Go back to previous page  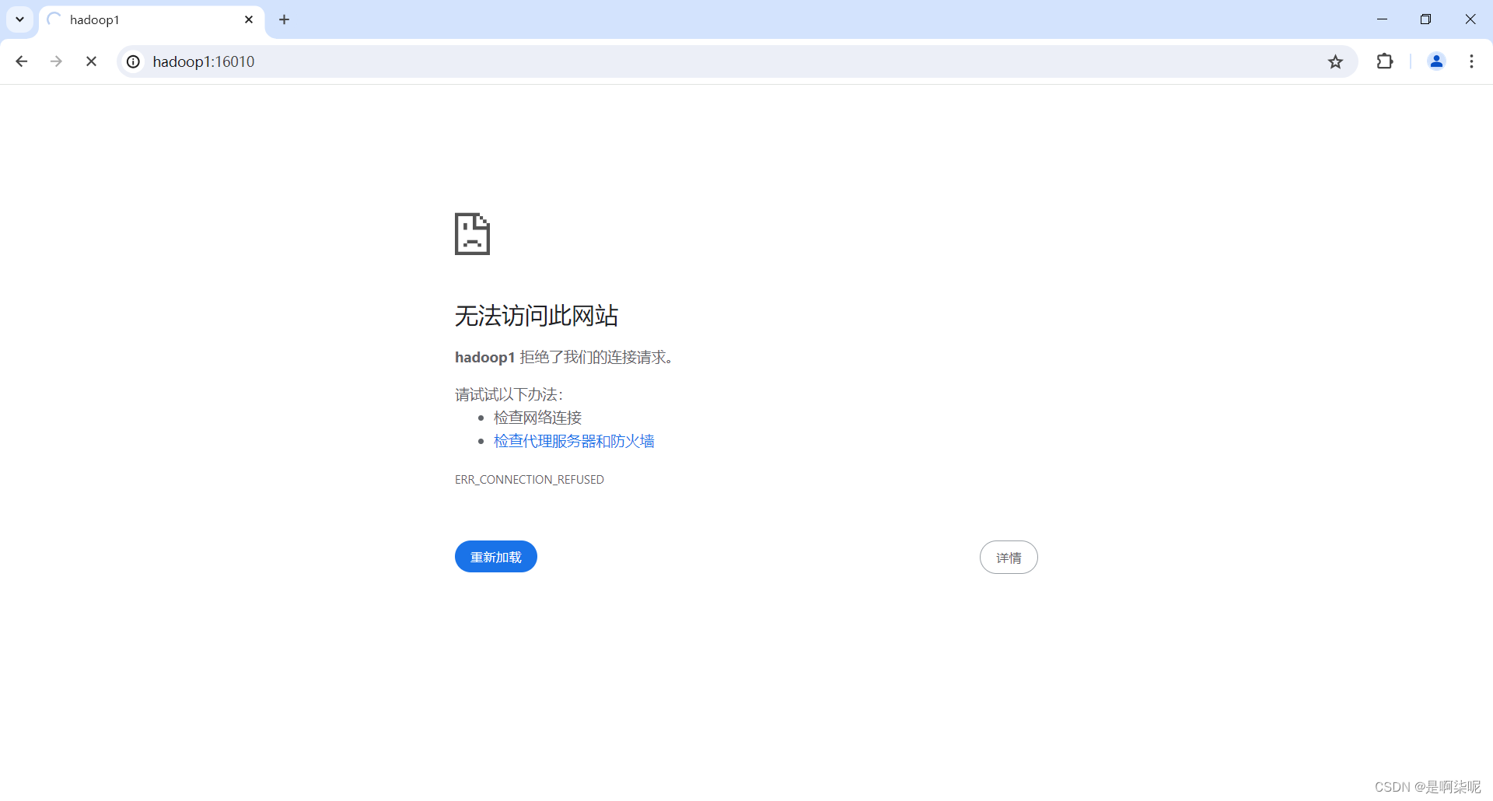pos(22,61)
